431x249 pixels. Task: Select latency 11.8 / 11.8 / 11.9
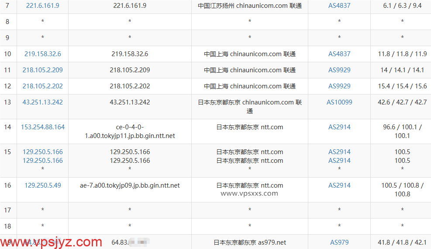[x=402, y=54]
